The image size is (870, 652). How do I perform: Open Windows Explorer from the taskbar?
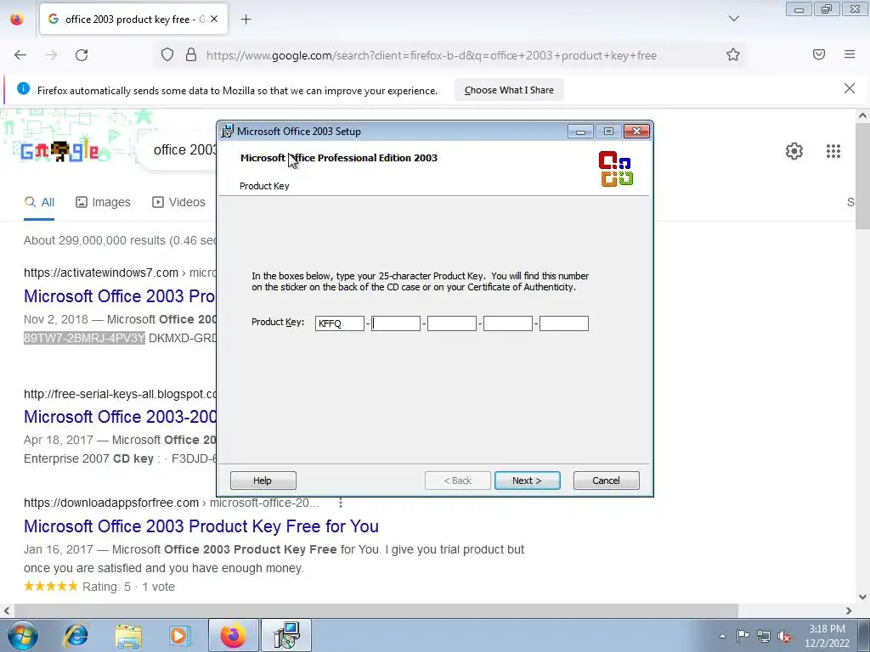(x=129, y=636)
